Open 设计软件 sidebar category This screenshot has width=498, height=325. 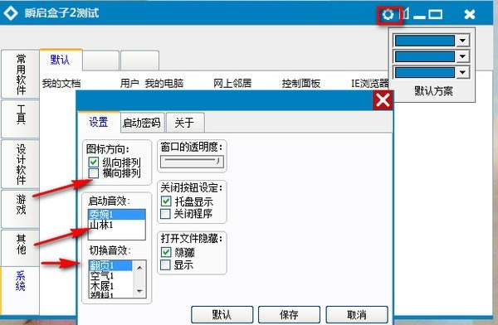21,164
